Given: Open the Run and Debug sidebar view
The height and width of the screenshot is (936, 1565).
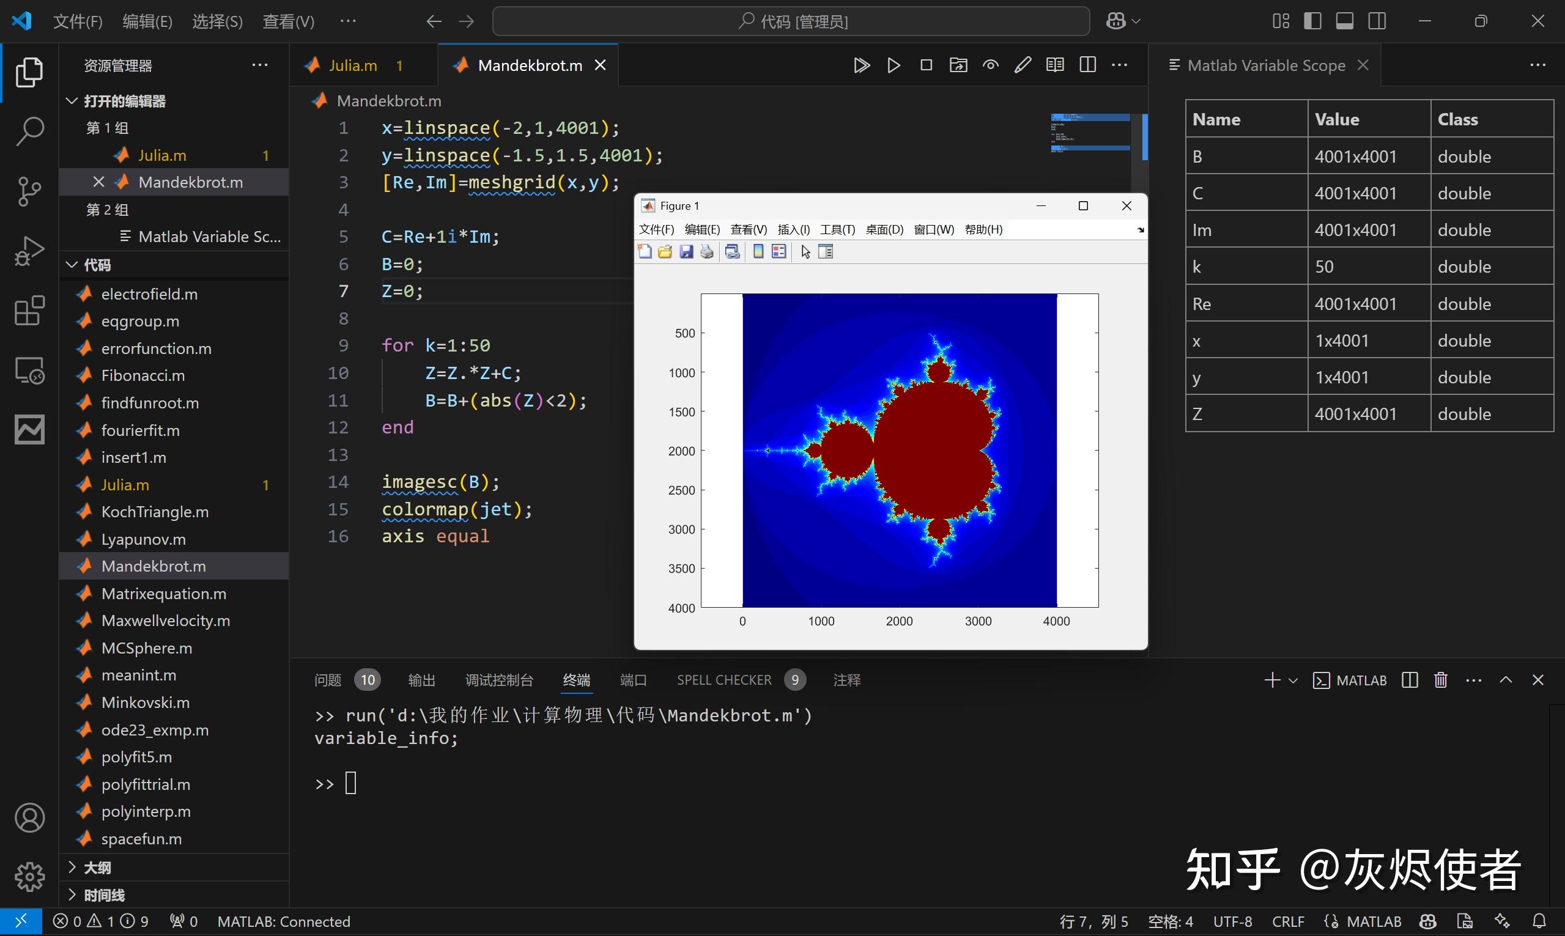Looking at the screenshot, I should [x=29, y=251].
